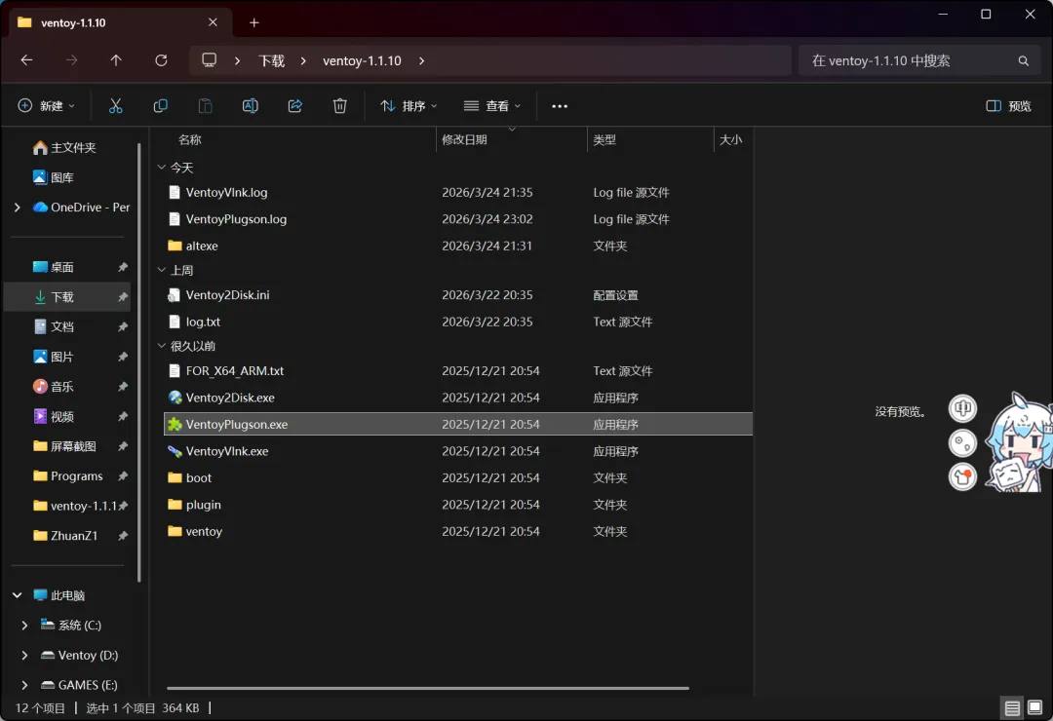Close the ventoy-1.1.10 tab
Image resolution: width=1053 pixels, height=721 pixels.
click(213, 22)
